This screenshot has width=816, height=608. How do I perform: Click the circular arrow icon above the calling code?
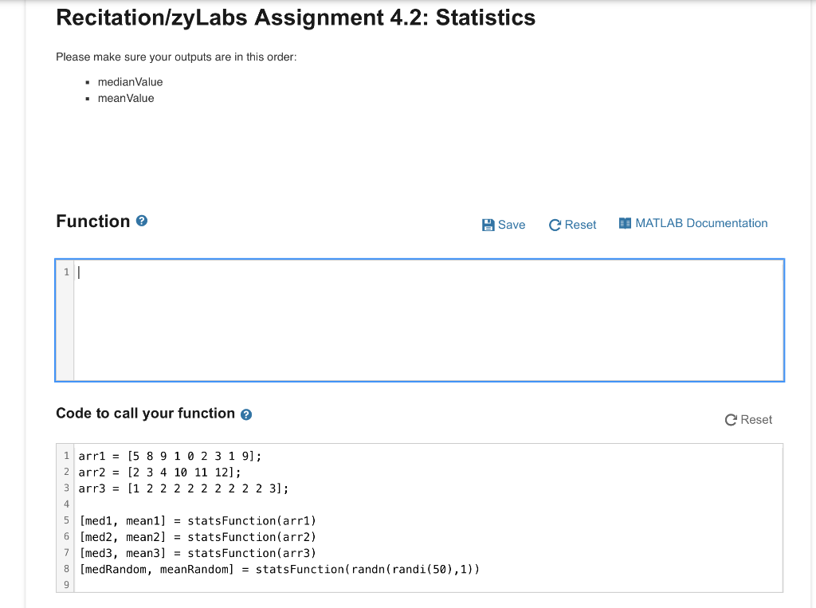pos(731,420)
